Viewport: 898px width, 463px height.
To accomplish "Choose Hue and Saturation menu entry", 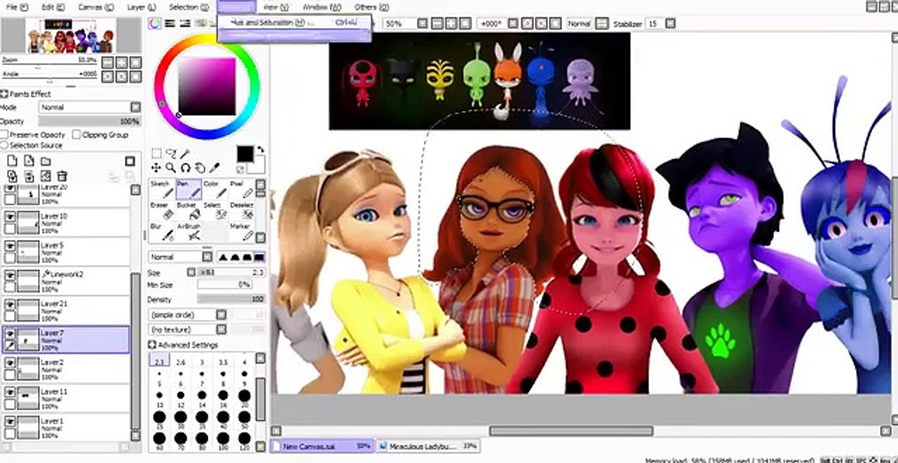I will 294,22.
